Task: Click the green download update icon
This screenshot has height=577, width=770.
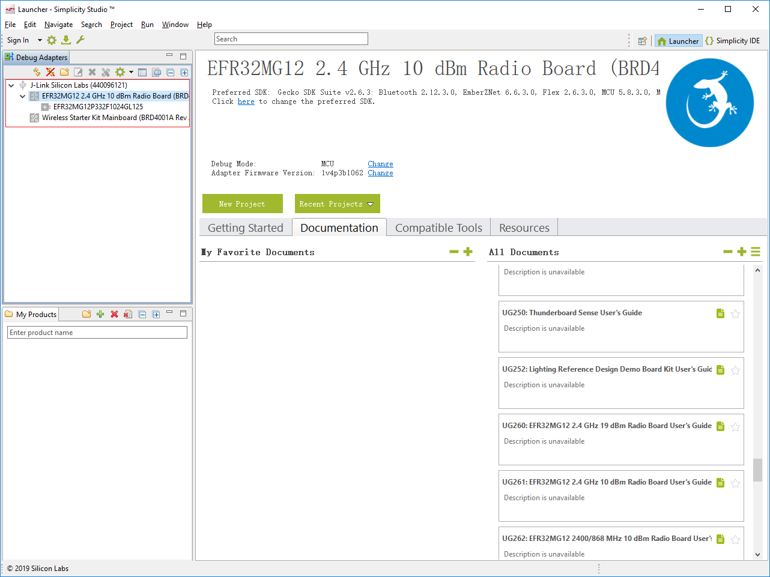Action: 66,40
